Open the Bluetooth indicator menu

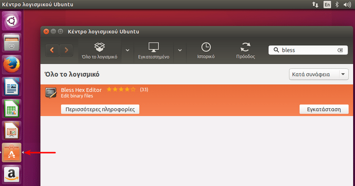point(337,5)
